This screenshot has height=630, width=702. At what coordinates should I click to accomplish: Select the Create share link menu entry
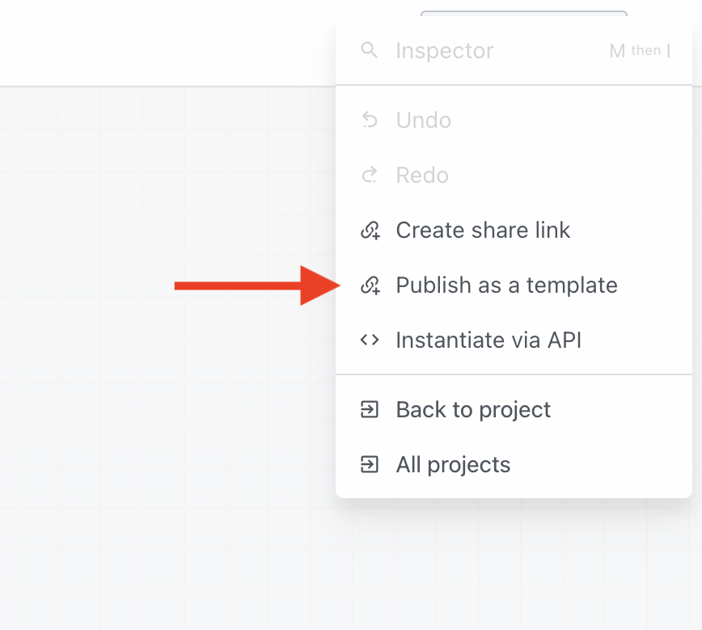tap(483, 230)
